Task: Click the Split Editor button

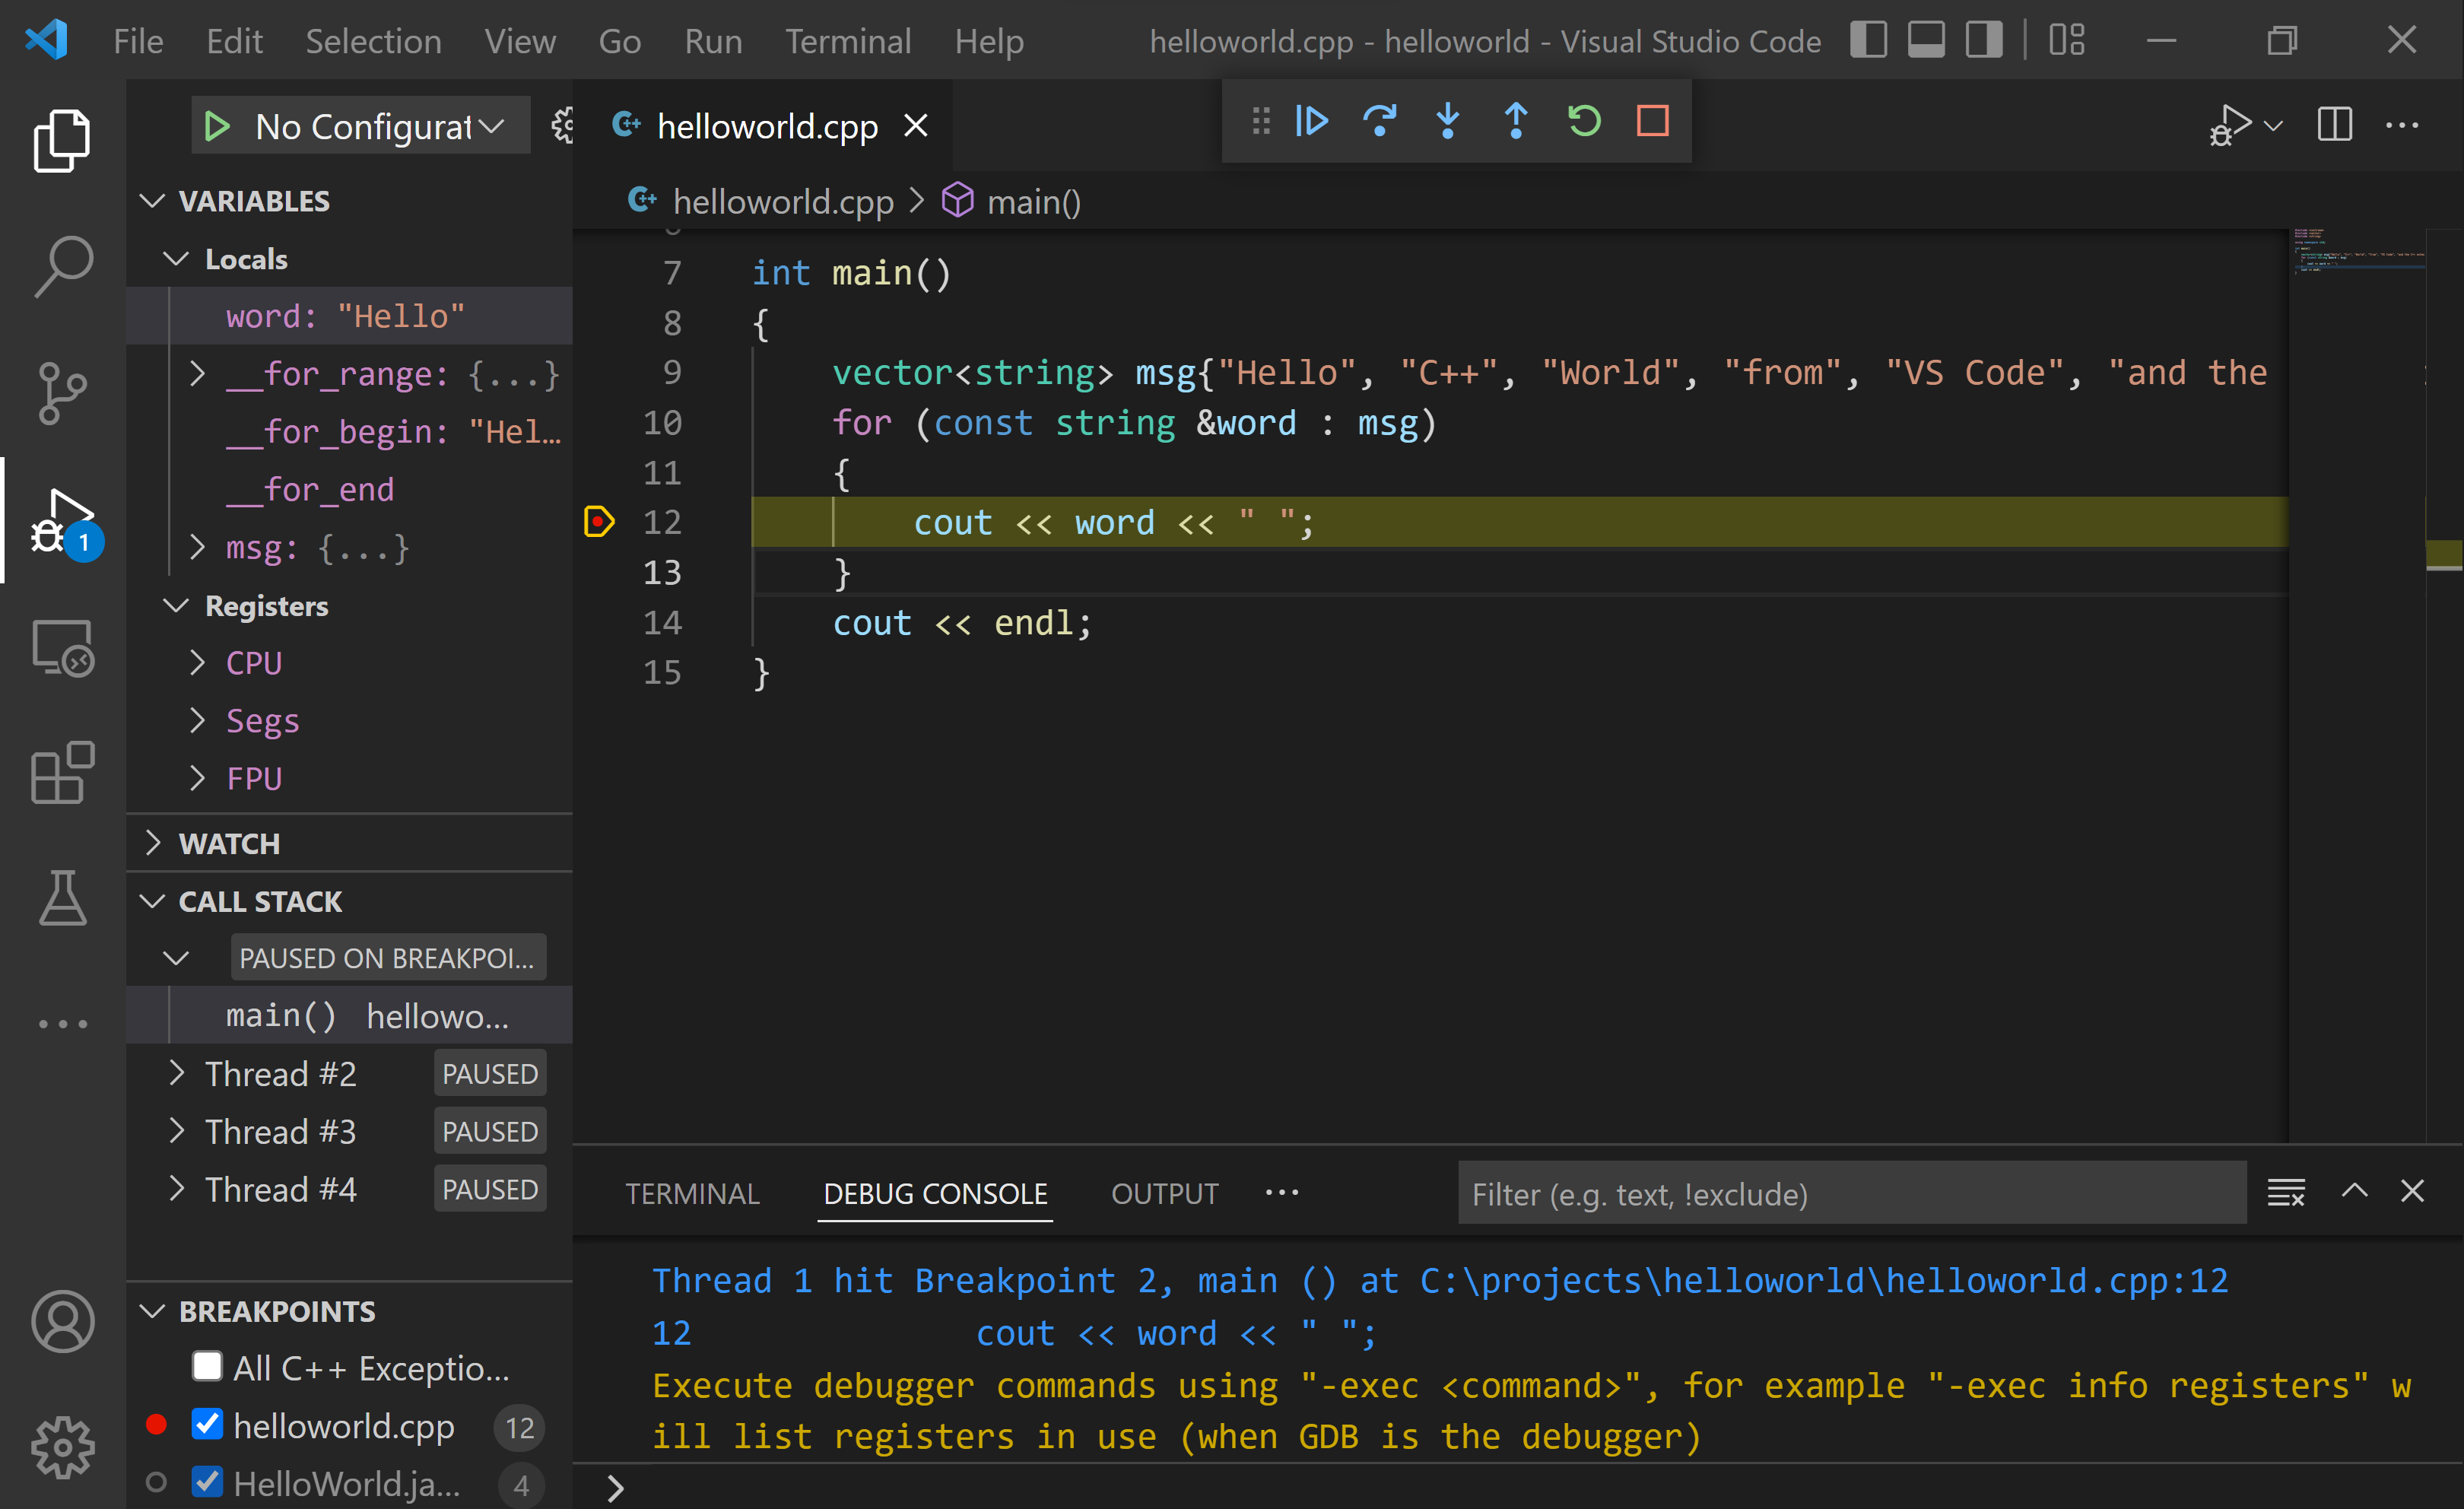Action: (2334, 123)
